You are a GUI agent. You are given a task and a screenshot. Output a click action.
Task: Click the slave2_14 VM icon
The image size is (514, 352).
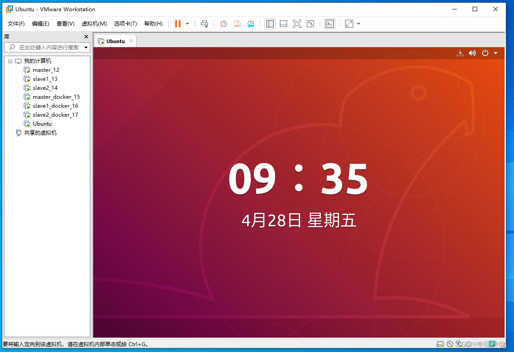(27, 88)
